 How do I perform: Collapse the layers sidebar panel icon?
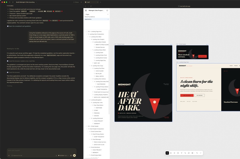click(107, 10)
